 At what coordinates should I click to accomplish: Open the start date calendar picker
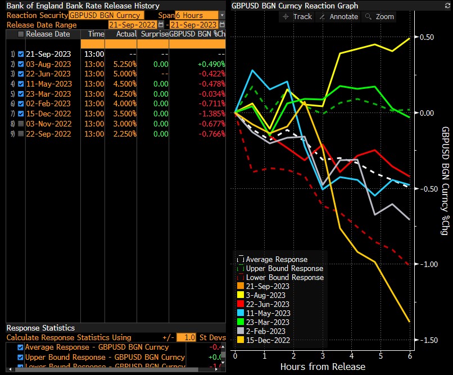tap(161, 25)
